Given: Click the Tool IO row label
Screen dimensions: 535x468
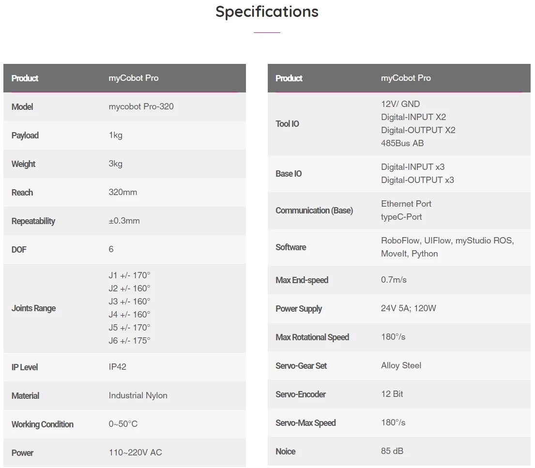Looking at the screenshot, I should (287, 124).
